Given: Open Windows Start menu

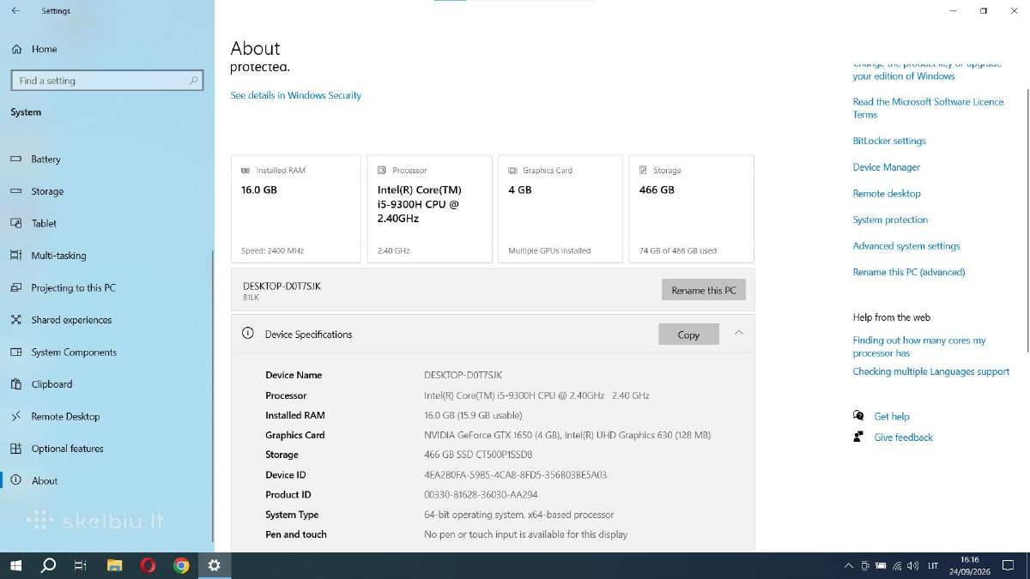Looking at the screenshot, I should coord(15,565).
